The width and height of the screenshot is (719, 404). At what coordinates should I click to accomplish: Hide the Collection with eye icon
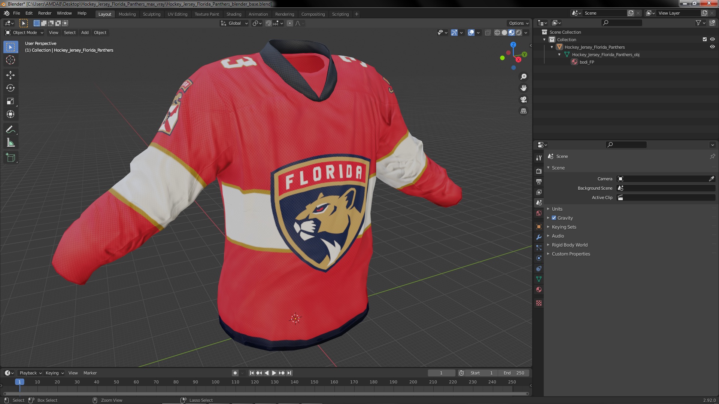click(x=712, y=39)
